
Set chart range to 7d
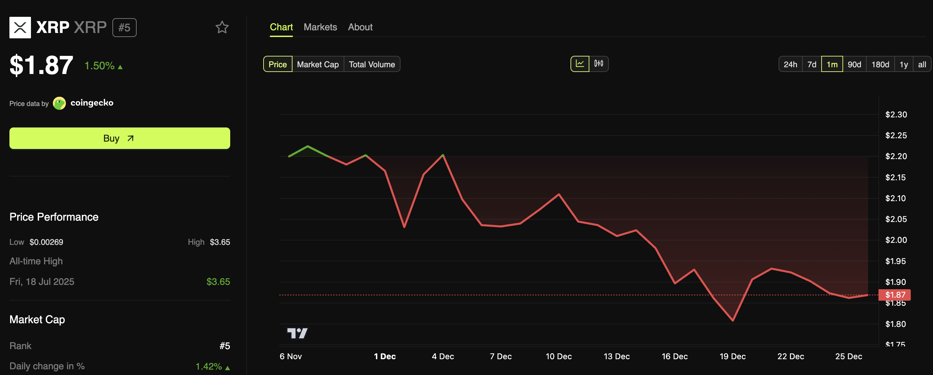point(812,65)
